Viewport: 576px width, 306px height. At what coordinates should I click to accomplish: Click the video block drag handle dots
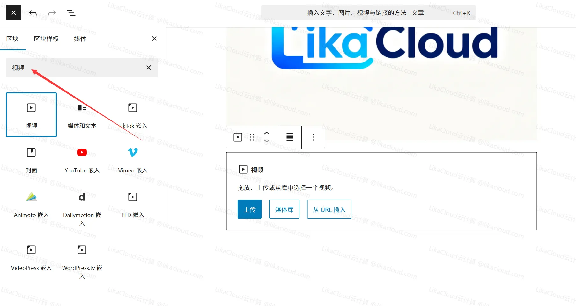[x=252, y=137]
